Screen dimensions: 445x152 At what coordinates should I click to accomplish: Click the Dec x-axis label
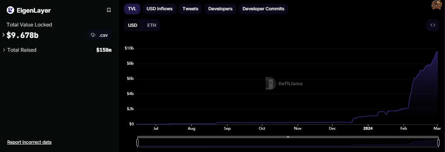(x=332, y=128)
